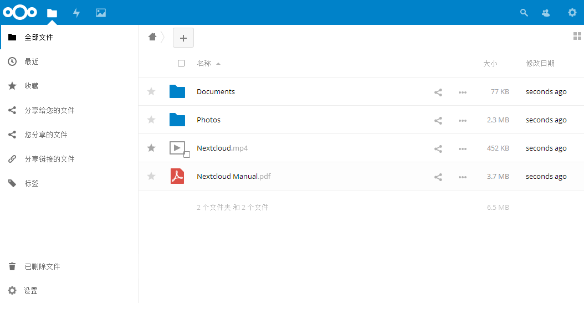Favorite the Photos folder star
584x309 pixels.
coord(151,120)
